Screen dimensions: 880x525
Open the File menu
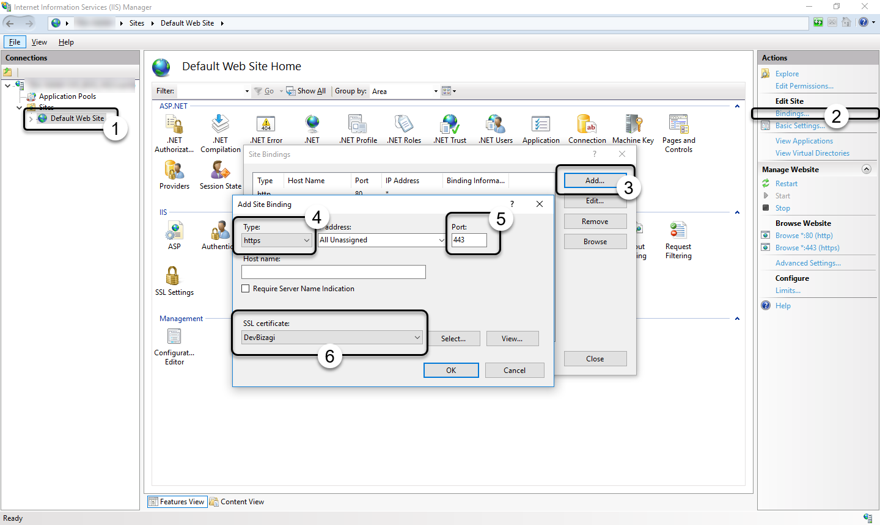(x=15, y=42)
